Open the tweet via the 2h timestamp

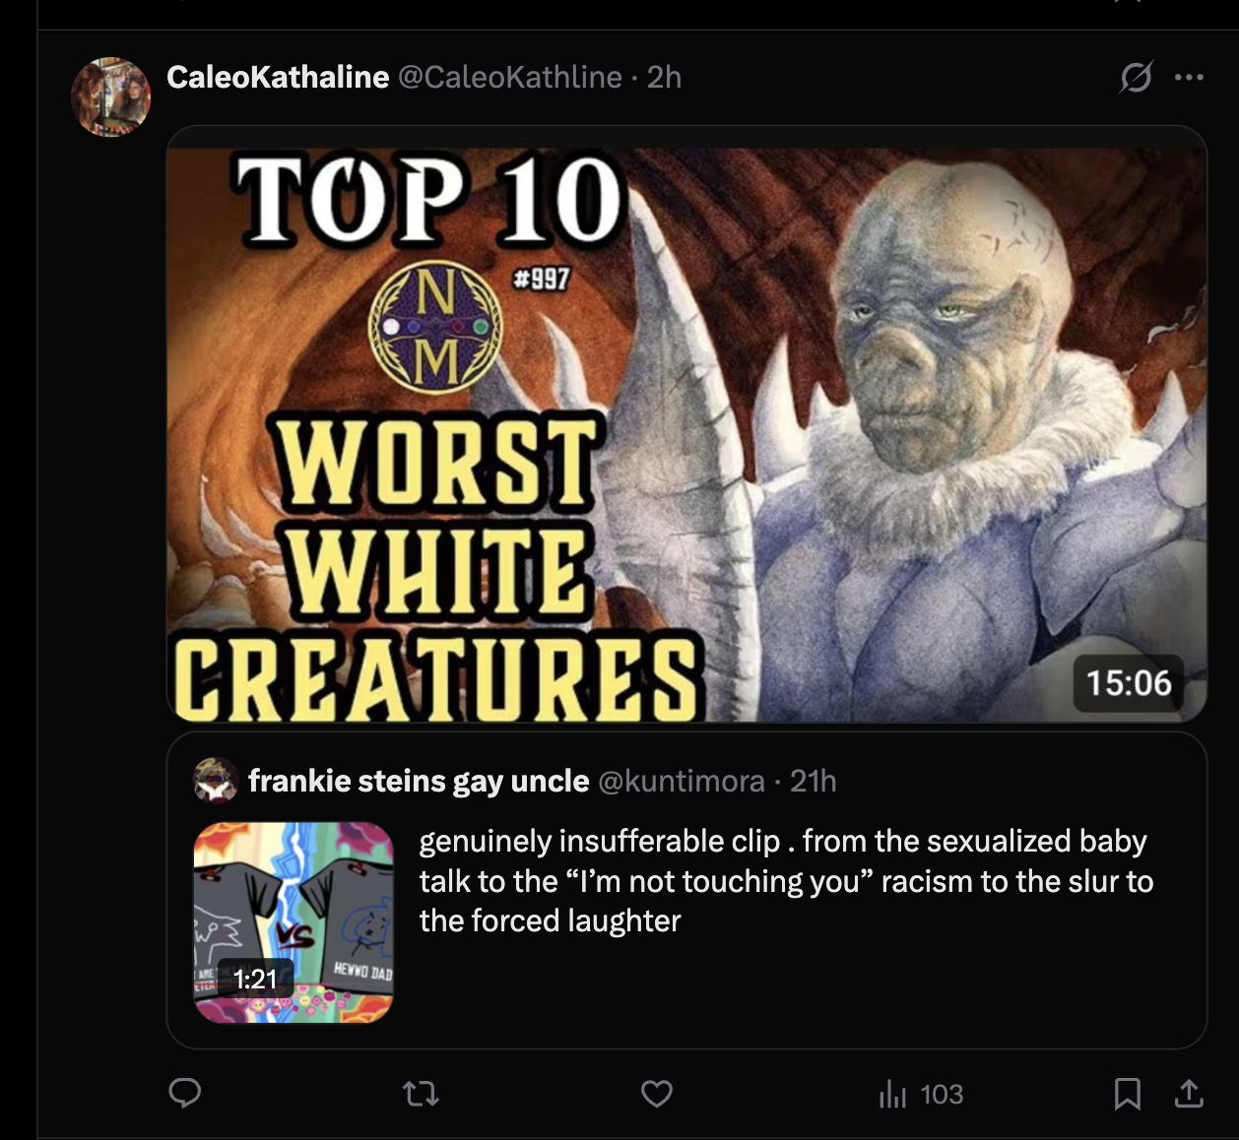click(664, 77)
